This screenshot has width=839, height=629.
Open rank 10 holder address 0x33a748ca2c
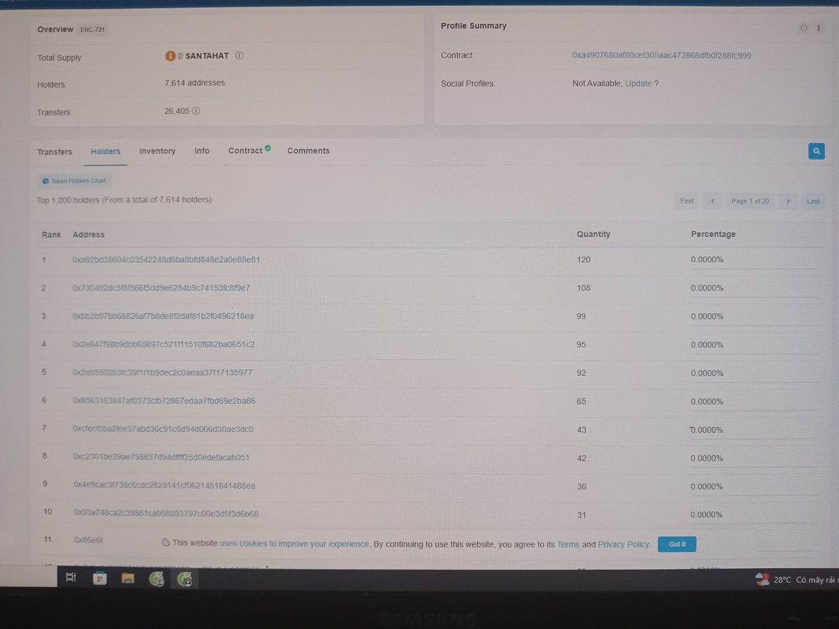click(166, 514)
